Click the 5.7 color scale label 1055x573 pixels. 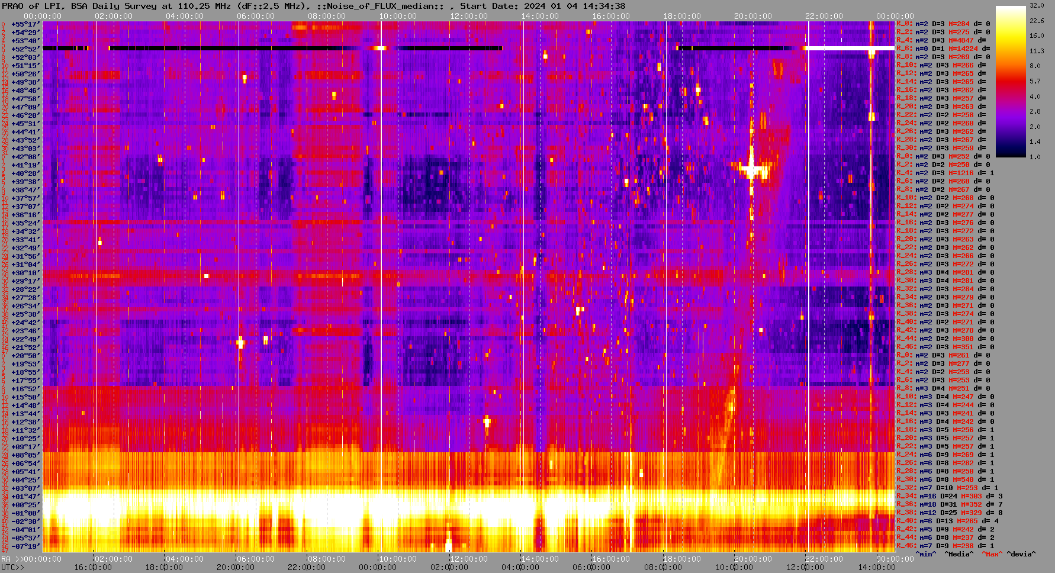(1035, 81)
